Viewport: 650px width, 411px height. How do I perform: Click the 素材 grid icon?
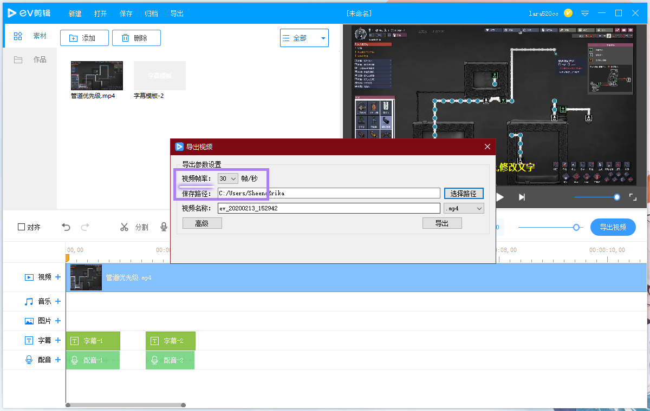tap(18, 36)
